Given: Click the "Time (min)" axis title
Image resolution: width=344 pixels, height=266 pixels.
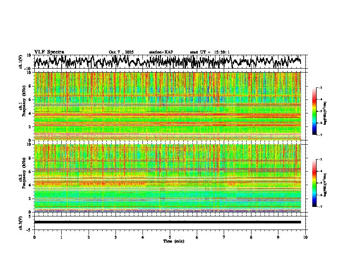Looking at the screenshot, I should [174, 241].
